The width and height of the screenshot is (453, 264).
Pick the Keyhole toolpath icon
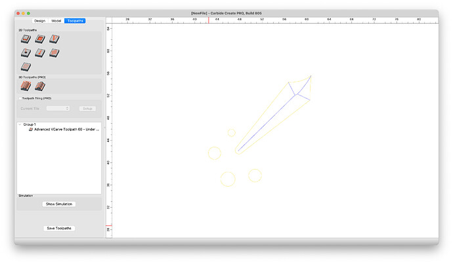[40, 52]
